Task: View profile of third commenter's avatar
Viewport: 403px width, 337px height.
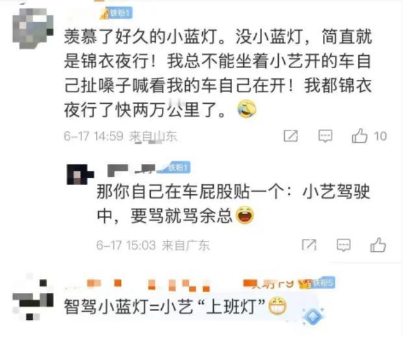Action: pyautogui.click(x=33, y=300)
